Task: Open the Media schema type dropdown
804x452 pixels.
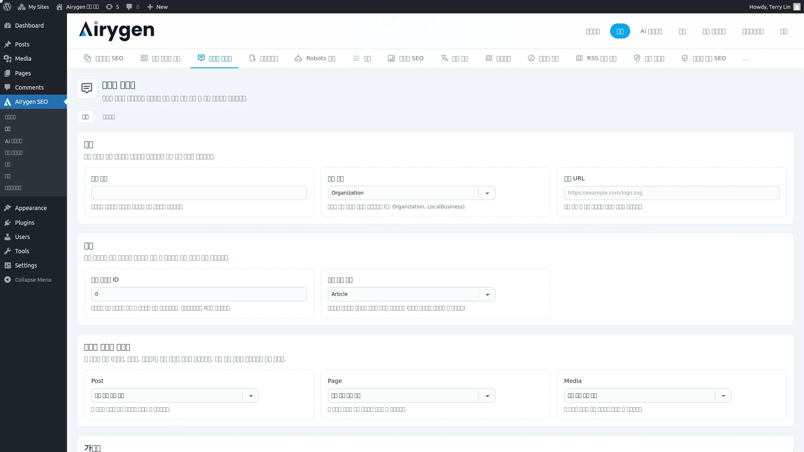Action: click(x=647, y=395)
